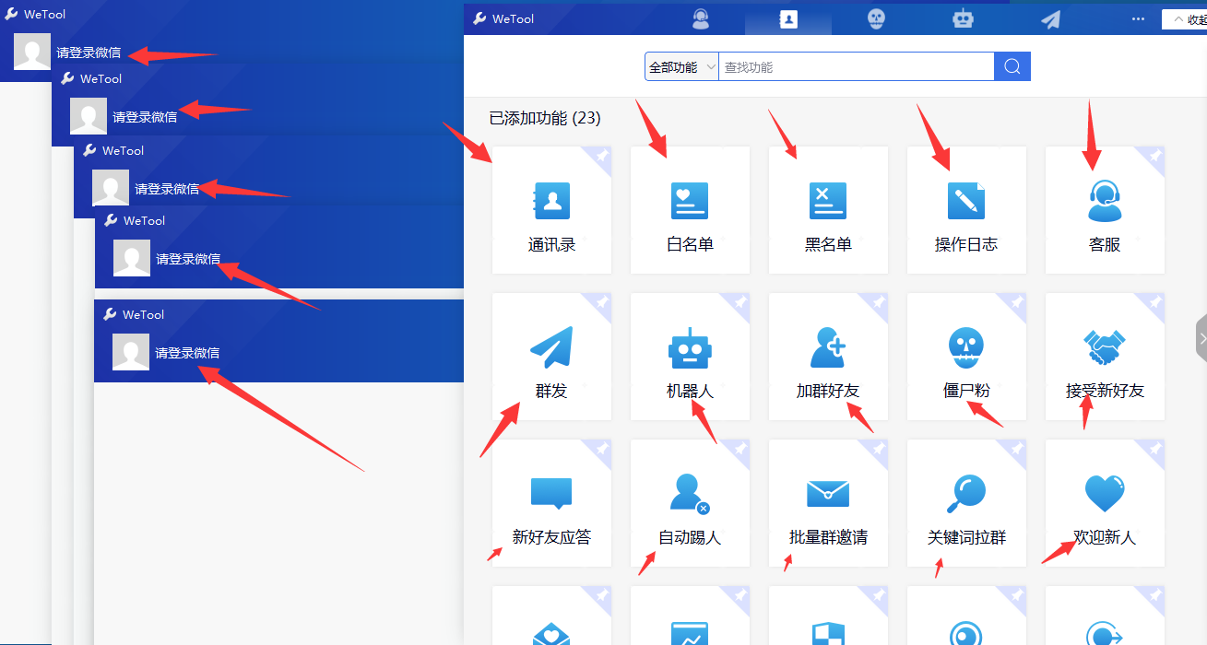
Task: Click the 收起 collapse button
Action: tap(1186, 19)
